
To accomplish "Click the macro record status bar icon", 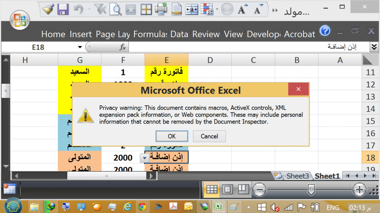I will pos(10,189).
